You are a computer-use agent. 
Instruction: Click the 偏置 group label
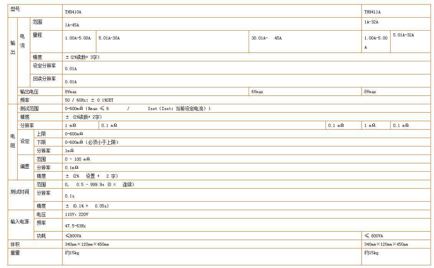pos(25,166)
